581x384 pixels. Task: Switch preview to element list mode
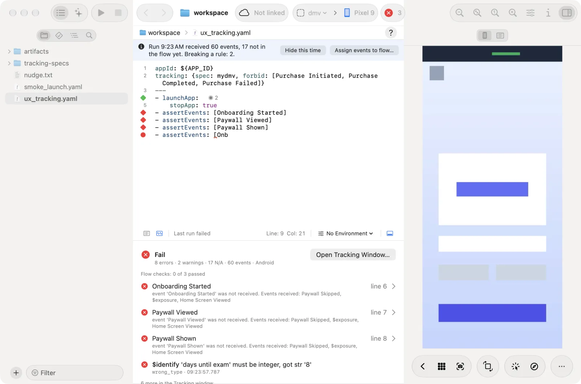[x=500, y=35]
